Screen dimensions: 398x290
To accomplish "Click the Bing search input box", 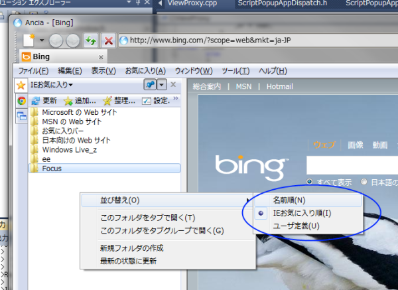I will [x=352, y=165].
